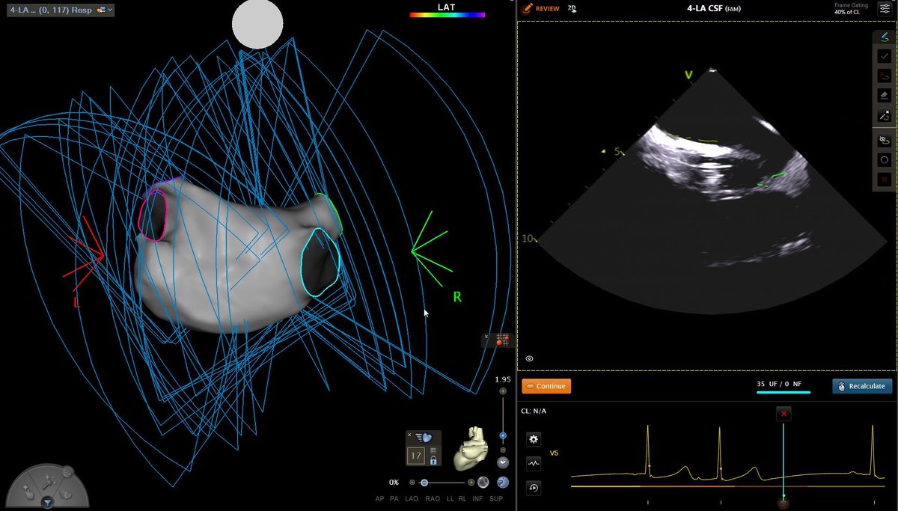Click the small grid icon next to 17
This screenshot has height=511, width=898.
point(433,451)
